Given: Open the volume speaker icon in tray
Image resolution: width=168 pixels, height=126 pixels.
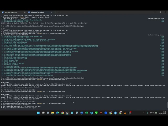Looking at the screenshot, I should coord(153,113).
